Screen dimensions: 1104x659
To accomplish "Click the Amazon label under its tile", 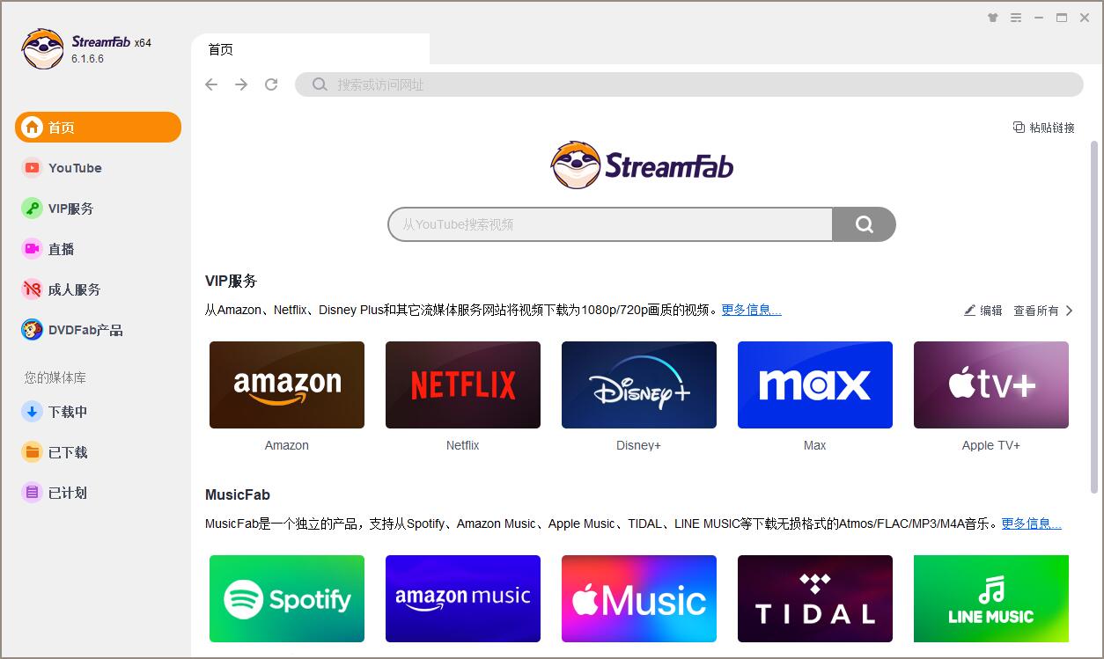I will [287, 445].
